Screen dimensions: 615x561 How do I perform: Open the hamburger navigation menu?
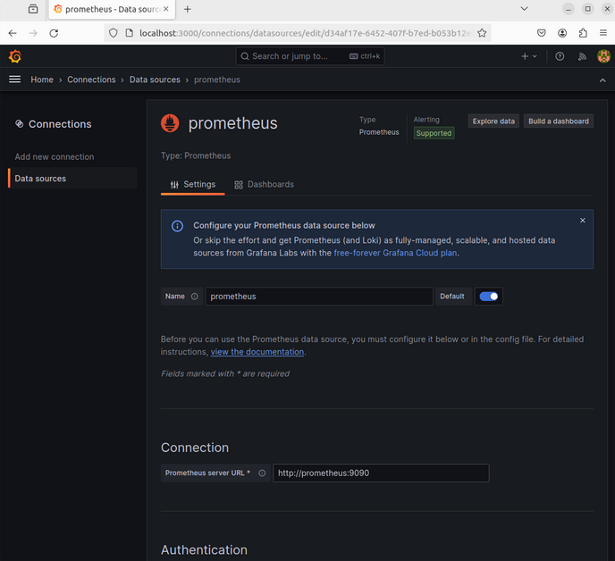point(15,80)
